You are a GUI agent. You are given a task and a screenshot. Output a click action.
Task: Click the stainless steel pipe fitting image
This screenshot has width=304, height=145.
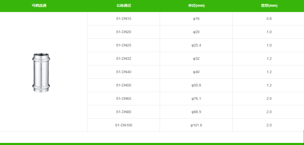click(x=41, y=72)
